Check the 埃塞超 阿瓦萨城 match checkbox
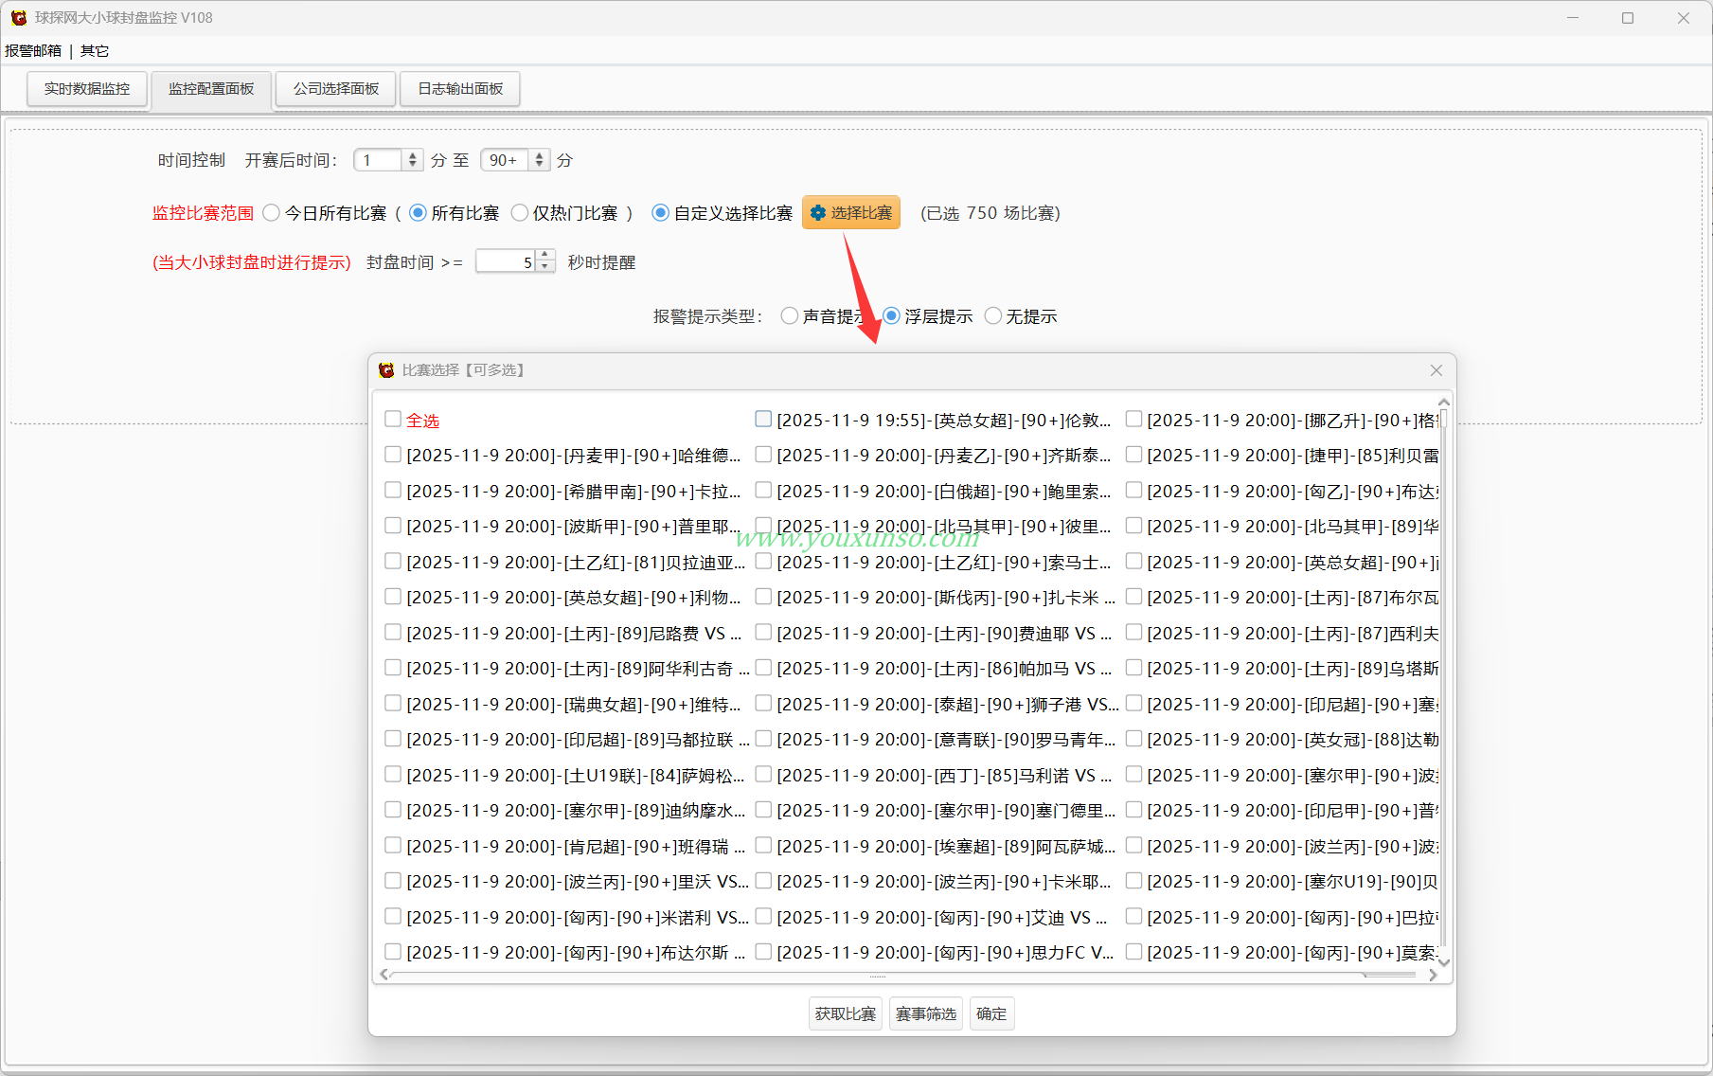Screen dimensions: 1713x1076 (763, 845)
